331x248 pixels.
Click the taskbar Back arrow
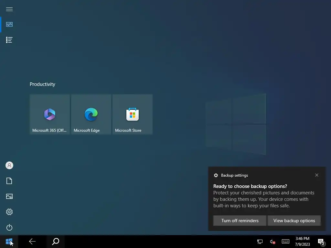(x=32, y=242)
